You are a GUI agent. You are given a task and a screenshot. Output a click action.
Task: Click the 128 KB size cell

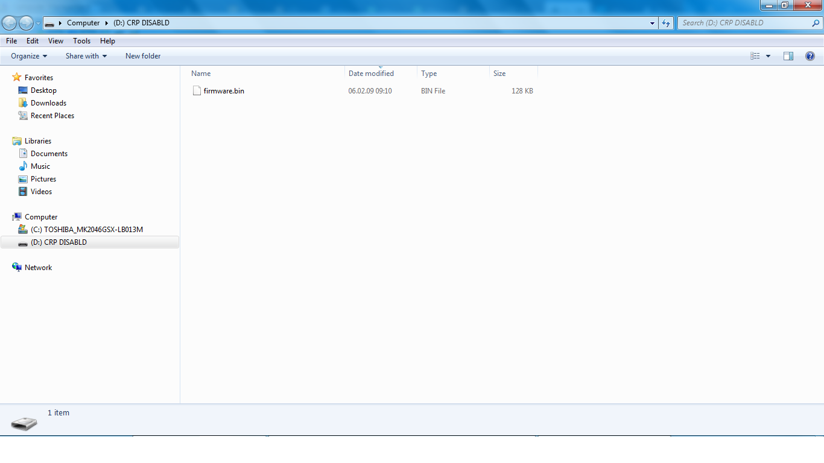point(522,91)
